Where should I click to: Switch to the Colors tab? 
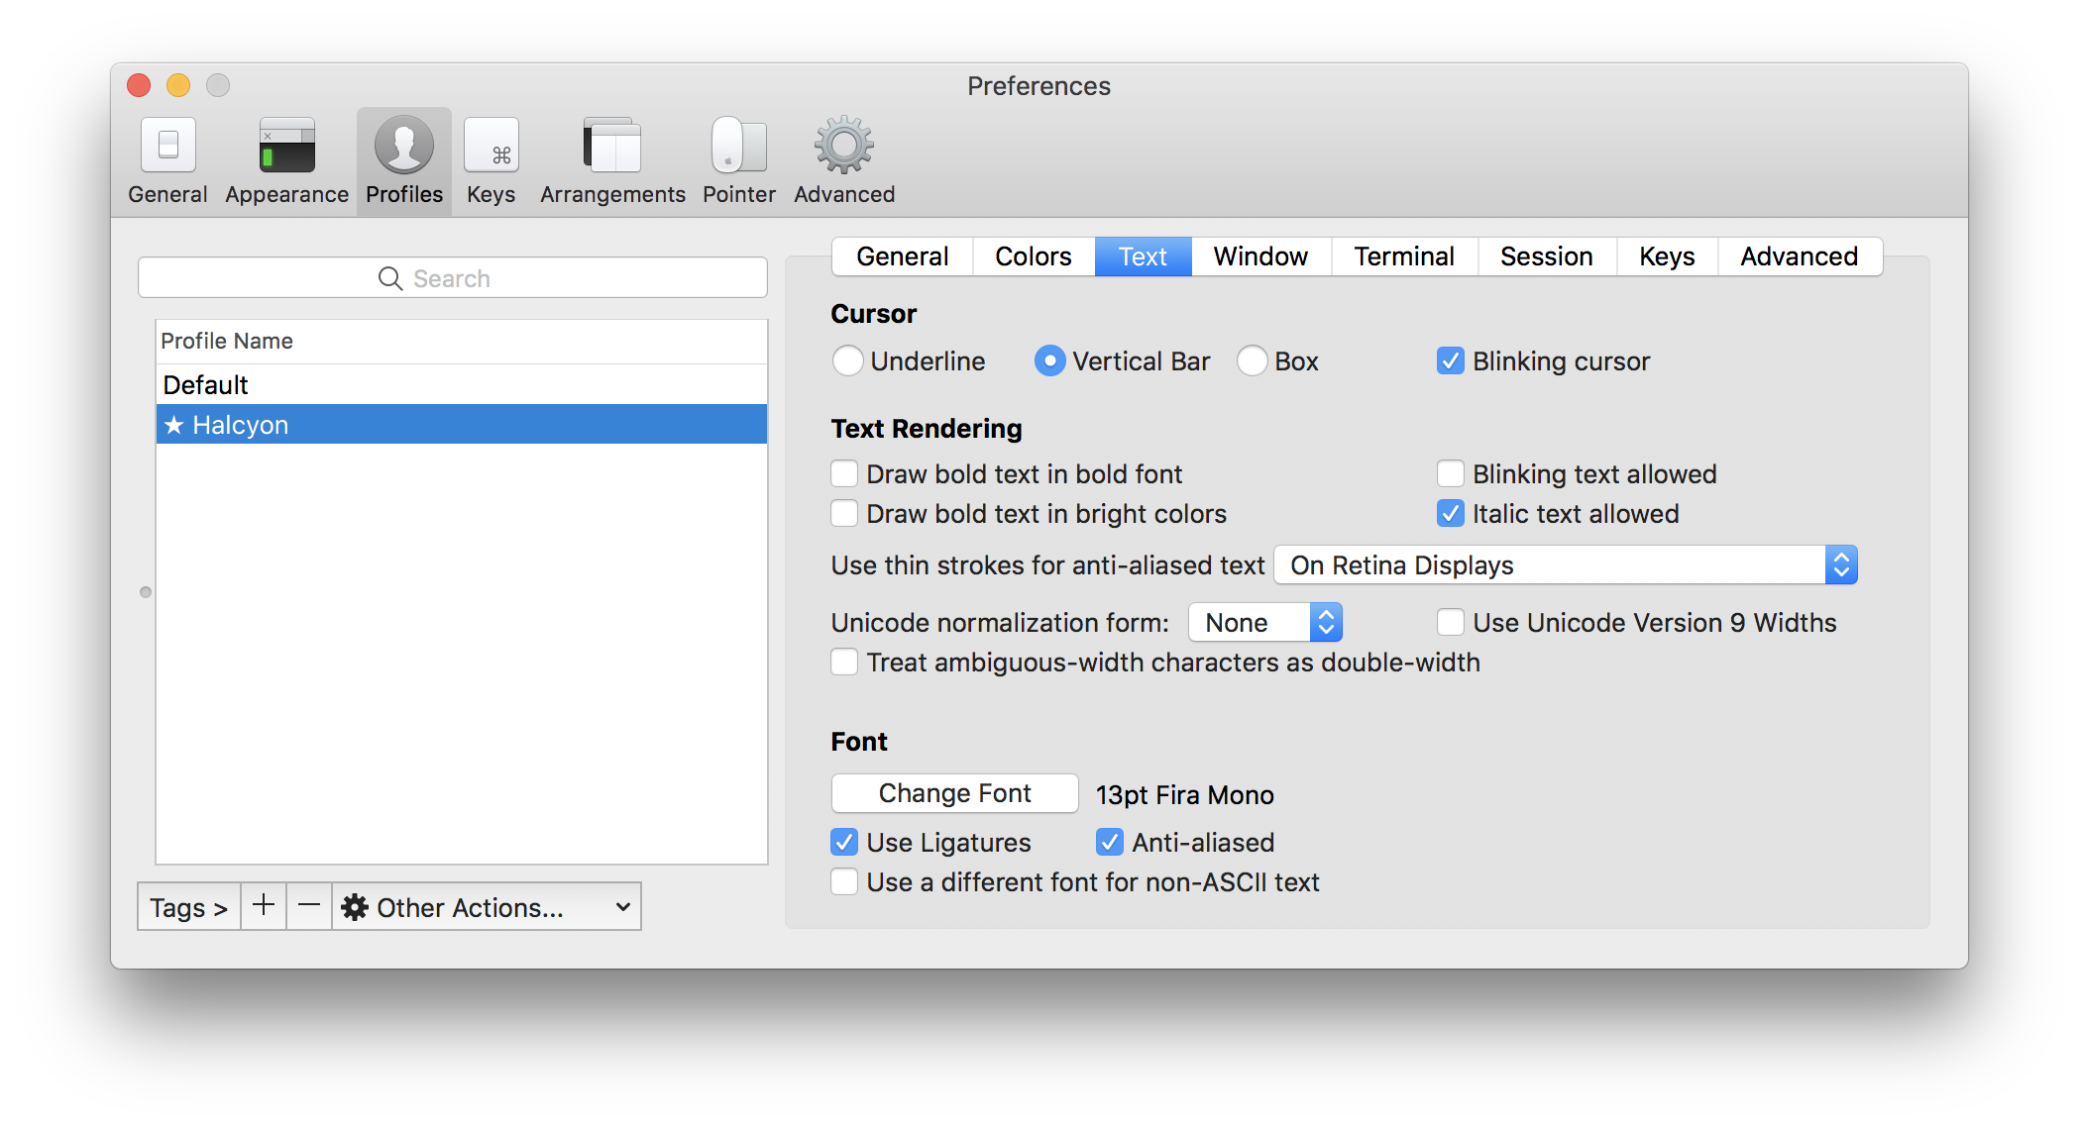click(x=1033, y=256)
